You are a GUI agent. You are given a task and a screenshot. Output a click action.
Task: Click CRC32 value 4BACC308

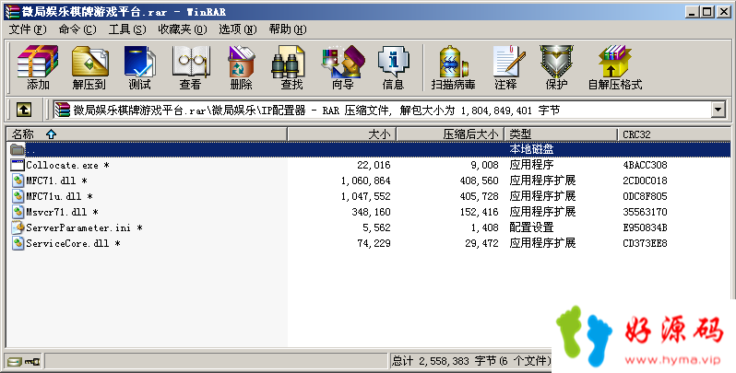(645, 165)
